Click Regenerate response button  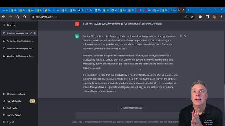coord(131,108)
